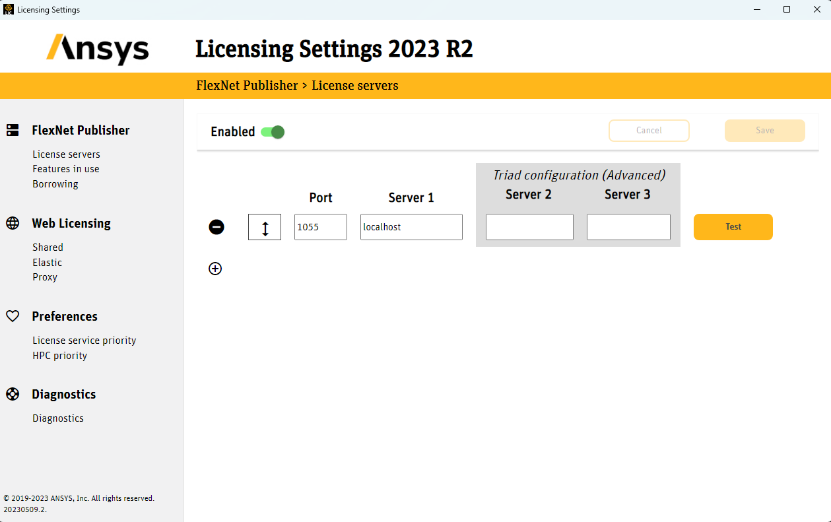Add a new server row with the plus icon
The height and width of the screenshot is (522, 831).
point(215,269)
